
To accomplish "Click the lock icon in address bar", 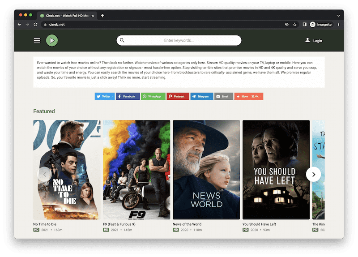I will (45, 25).
